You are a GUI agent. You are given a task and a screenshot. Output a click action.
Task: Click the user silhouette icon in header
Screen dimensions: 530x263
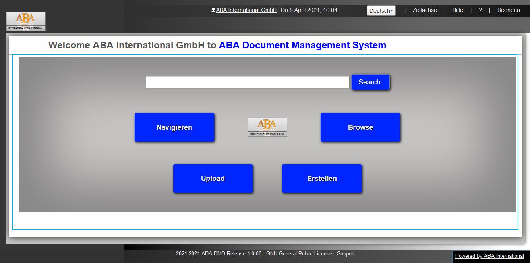coord(213,10)
